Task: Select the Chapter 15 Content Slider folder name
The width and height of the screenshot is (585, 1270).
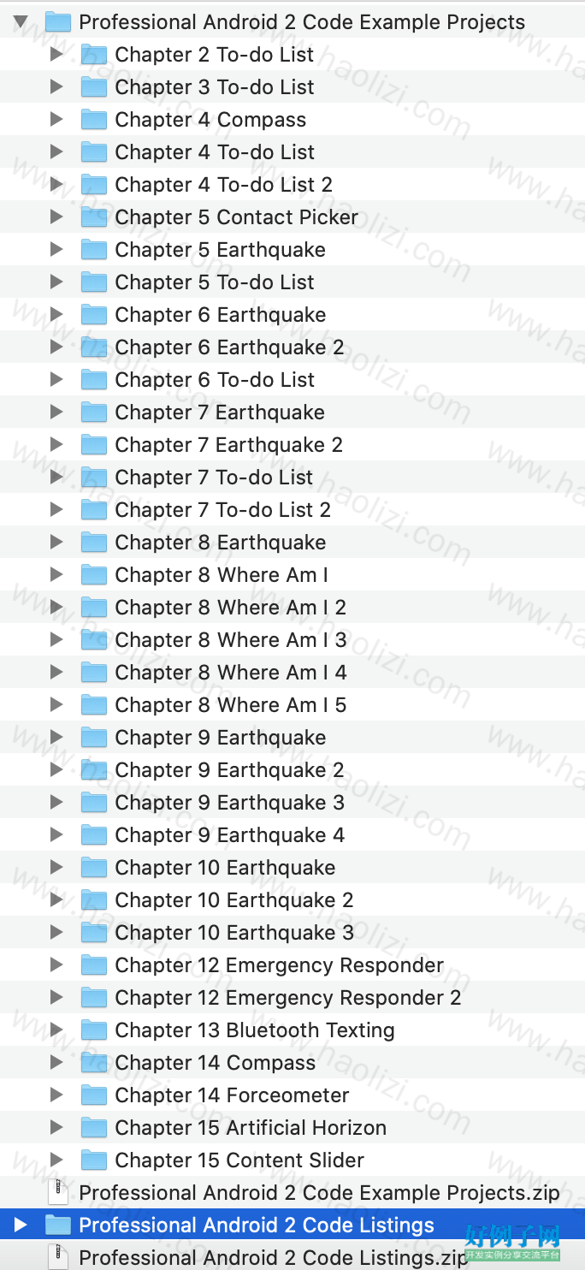Action: tap(239, 1160)
